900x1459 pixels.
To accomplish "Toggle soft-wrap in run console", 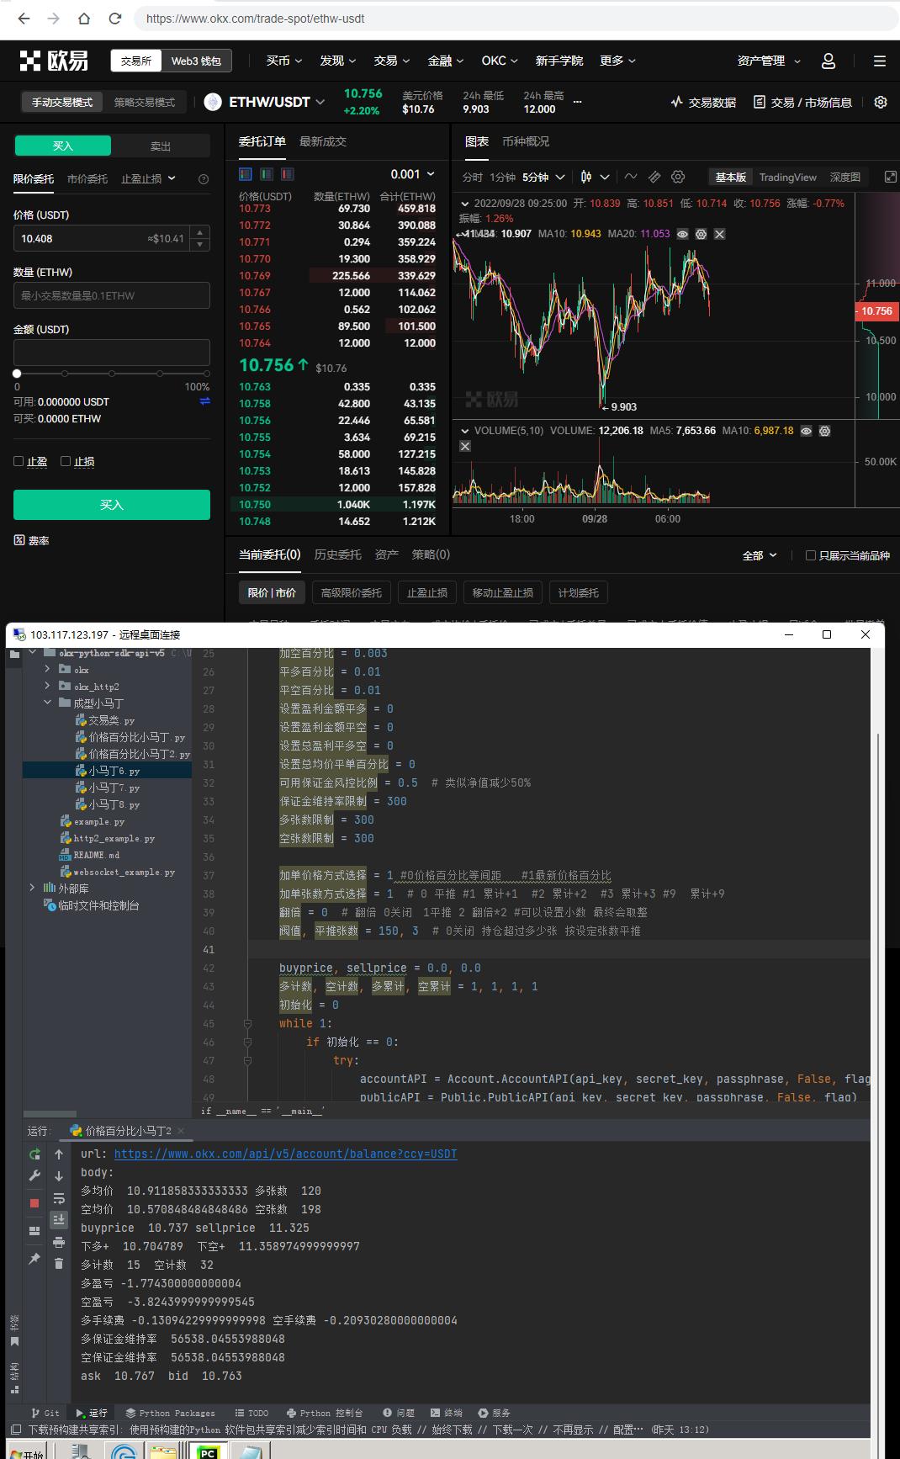I will tap(59, 1198).
